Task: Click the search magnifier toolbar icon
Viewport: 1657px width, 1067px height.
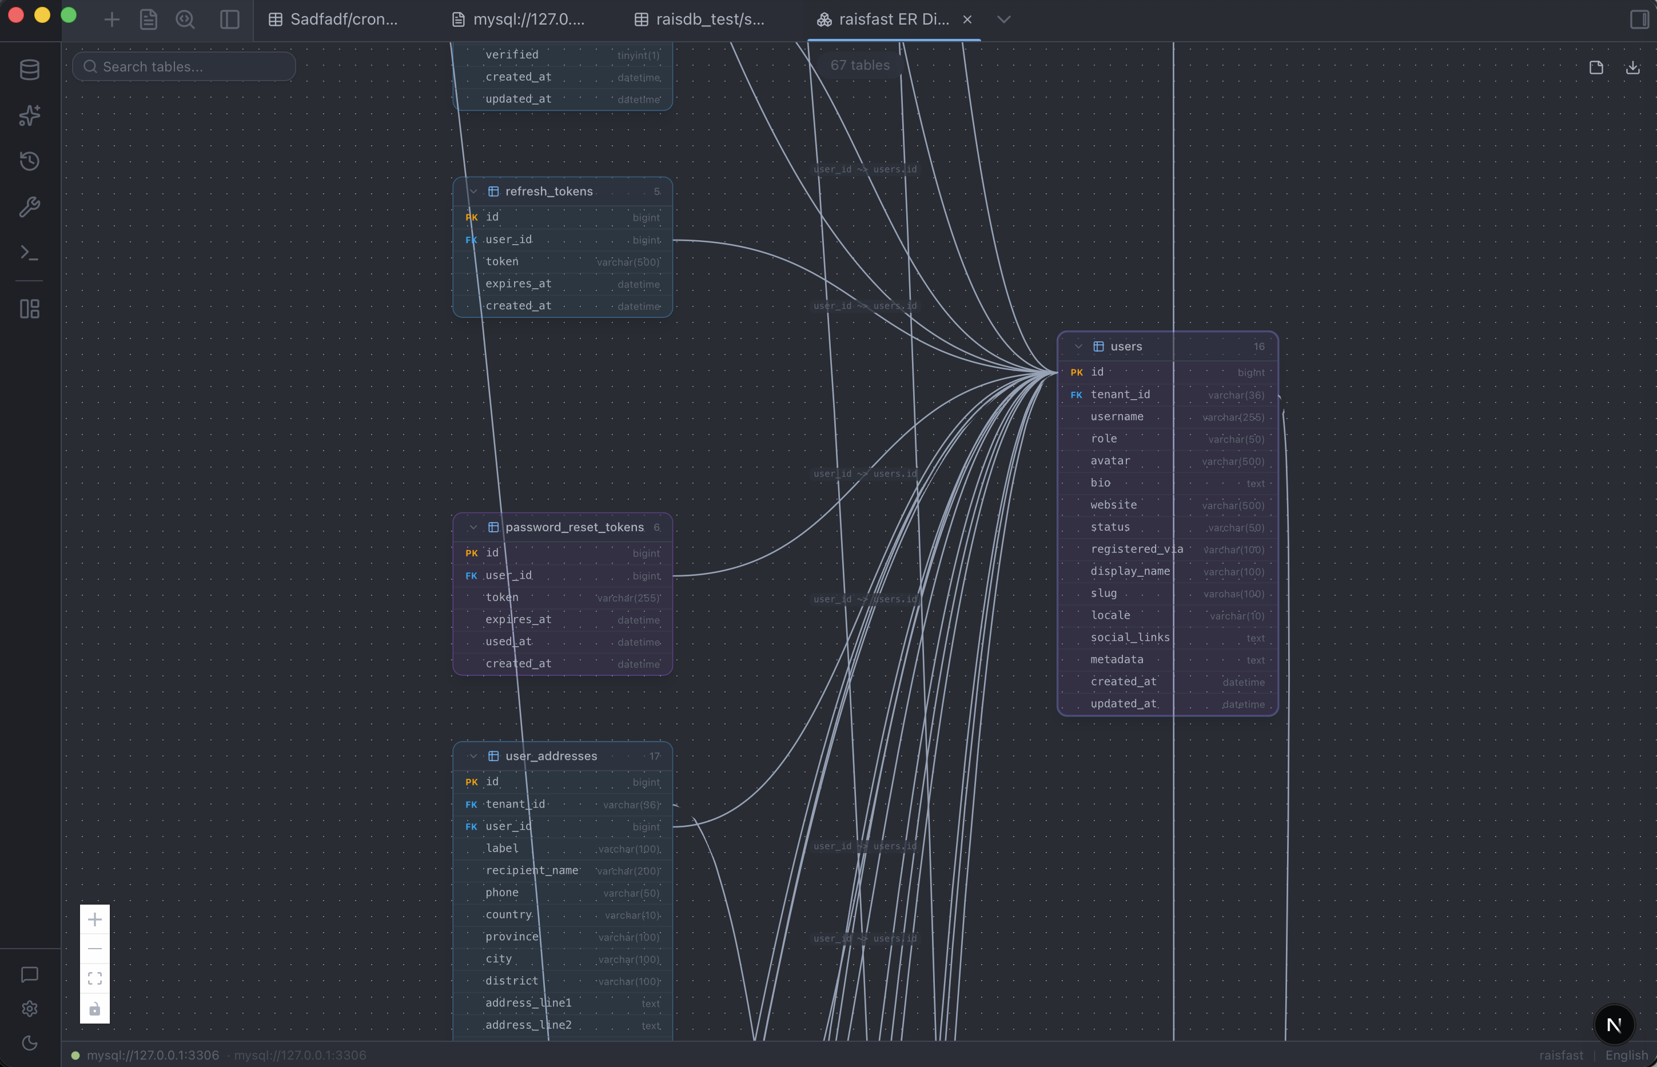Action: coord(185,19)
